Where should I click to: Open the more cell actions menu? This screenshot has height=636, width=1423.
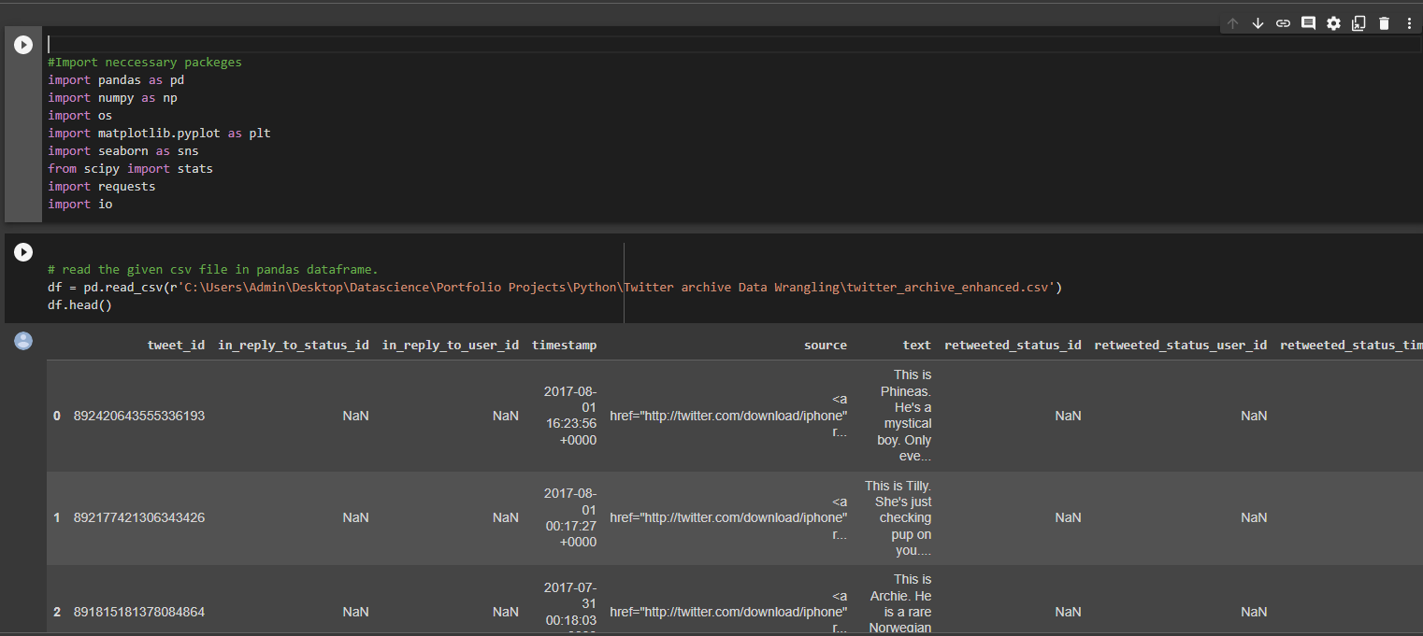[1409, 22]
